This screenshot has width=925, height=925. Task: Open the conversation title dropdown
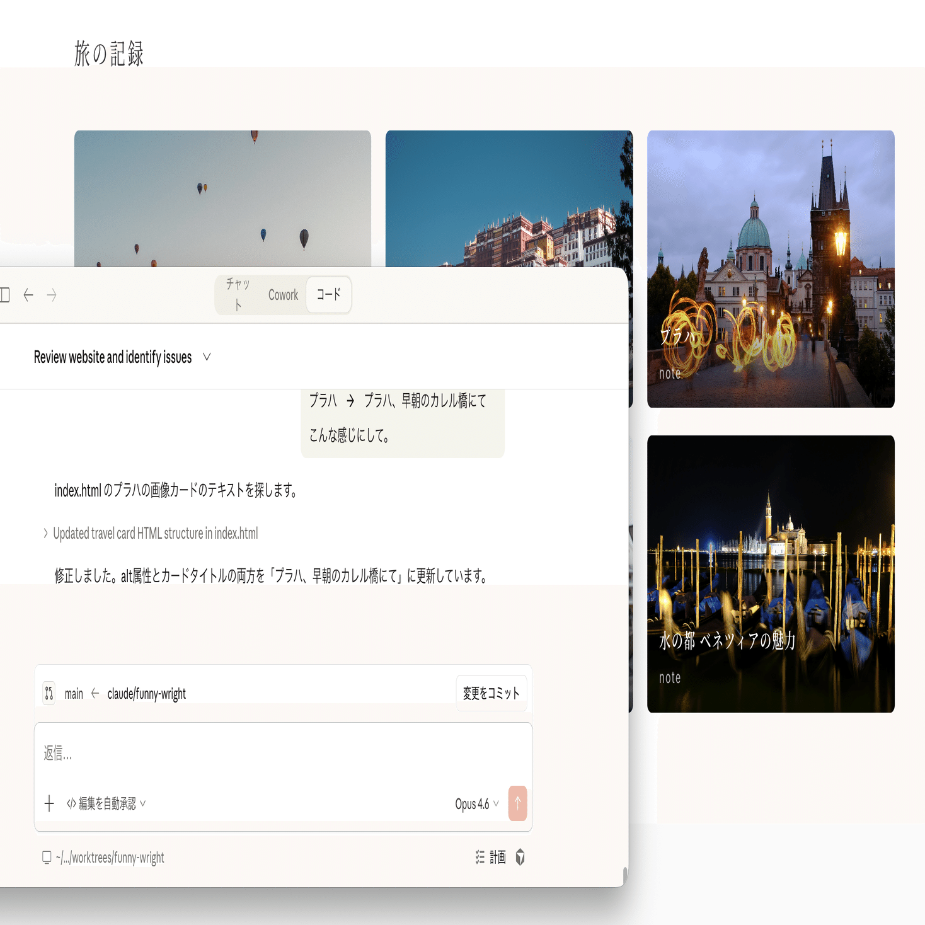pyautogui.click(x=205, y=357)
